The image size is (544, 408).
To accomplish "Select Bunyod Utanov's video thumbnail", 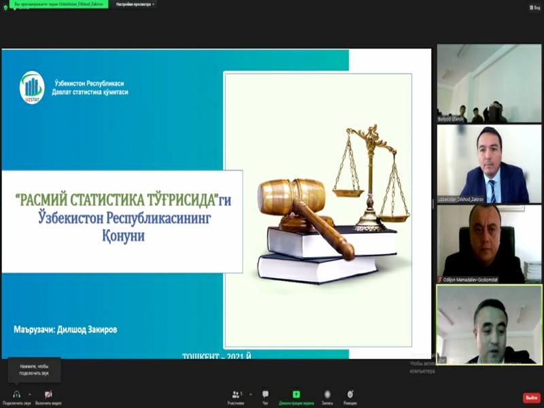I will tap(489, 83).
